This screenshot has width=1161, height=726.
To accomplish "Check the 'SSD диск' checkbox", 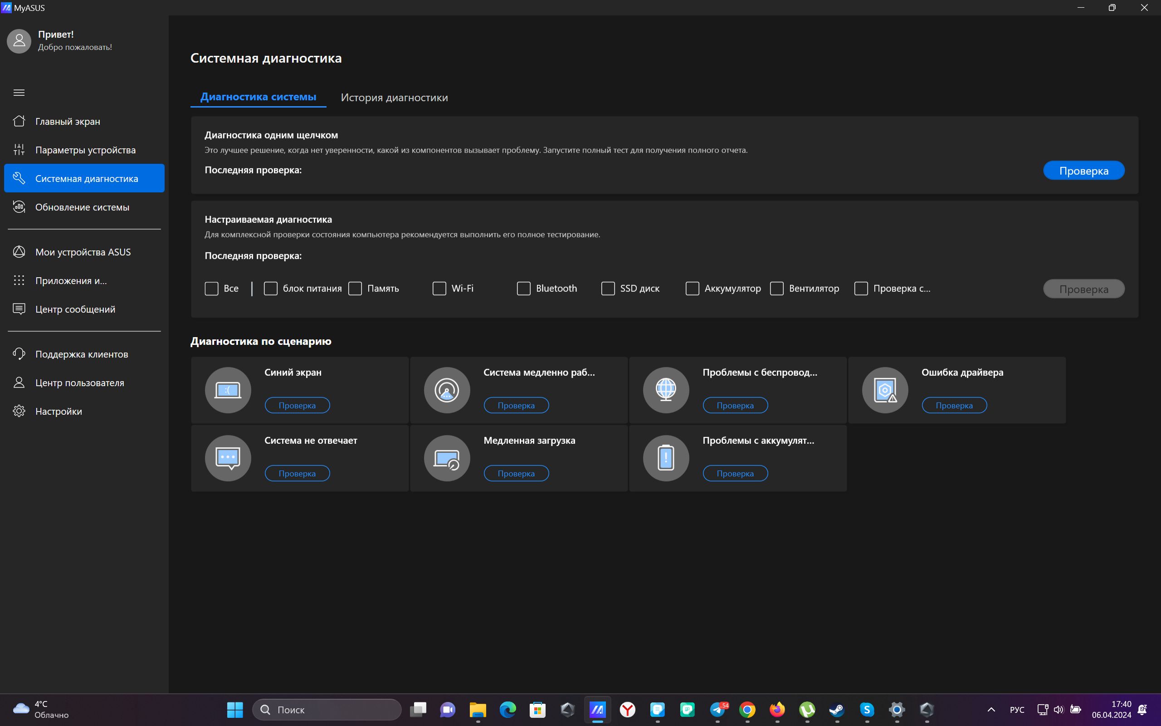I will 608,289.
